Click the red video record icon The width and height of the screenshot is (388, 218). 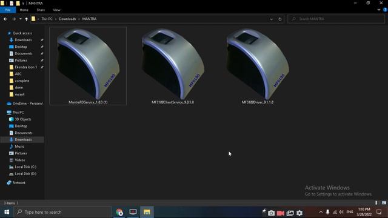coord(280,213)
